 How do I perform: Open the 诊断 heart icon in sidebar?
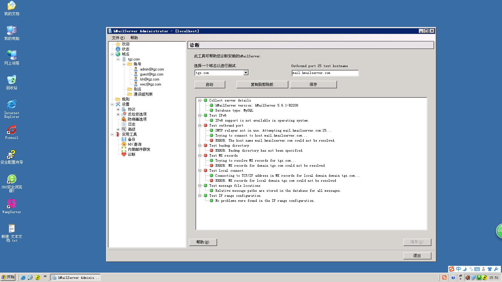tap(124, 154)
